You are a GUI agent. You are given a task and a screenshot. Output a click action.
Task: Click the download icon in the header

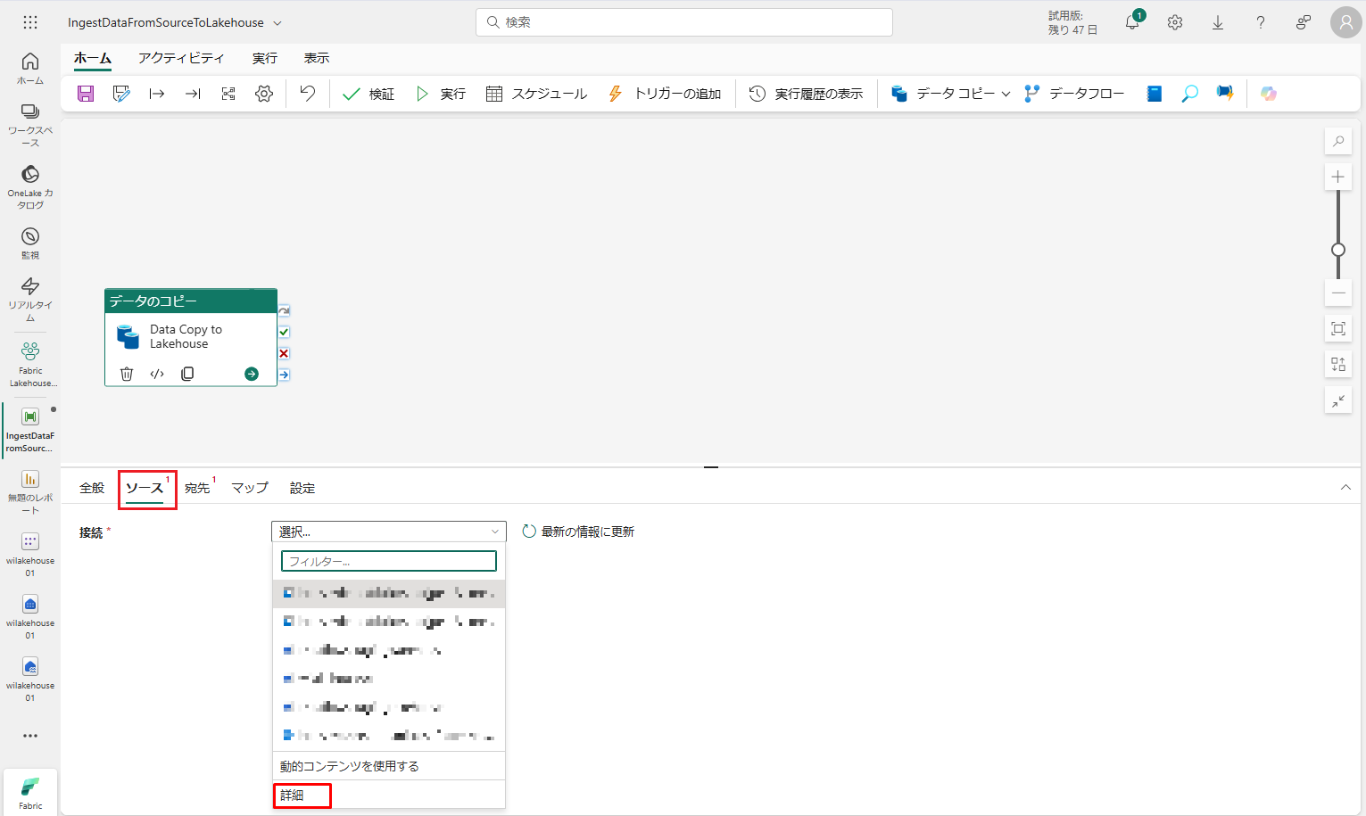1218,22
